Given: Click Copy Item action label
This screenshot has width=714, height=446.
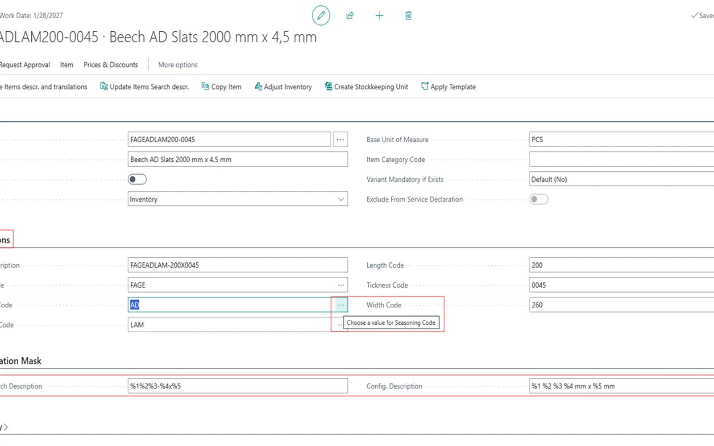Looking at the screenshot, I should (226, 87).
